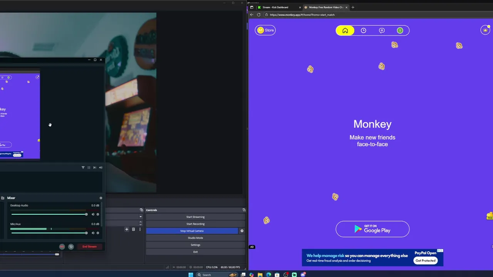Click Exit in OBS Controls
493x277 pixels.
[195, 252]
